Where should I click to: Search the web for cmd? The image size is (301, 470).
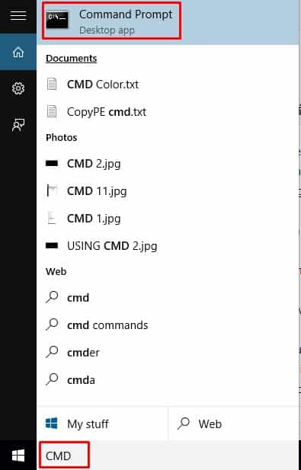click(168, 298)
